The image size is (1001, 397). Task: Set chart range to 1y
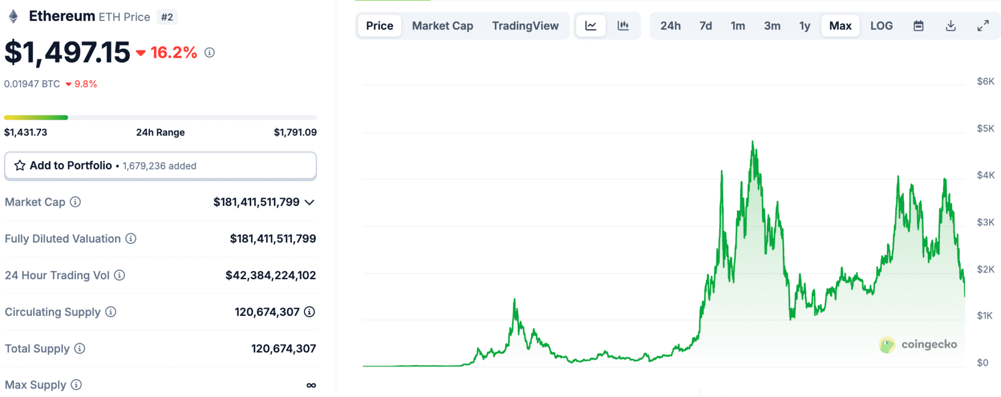coord(805,26)
